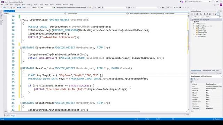Select Source.c in Solution Explorer
This screenshot has height=125, width=223.
point(203,36)
